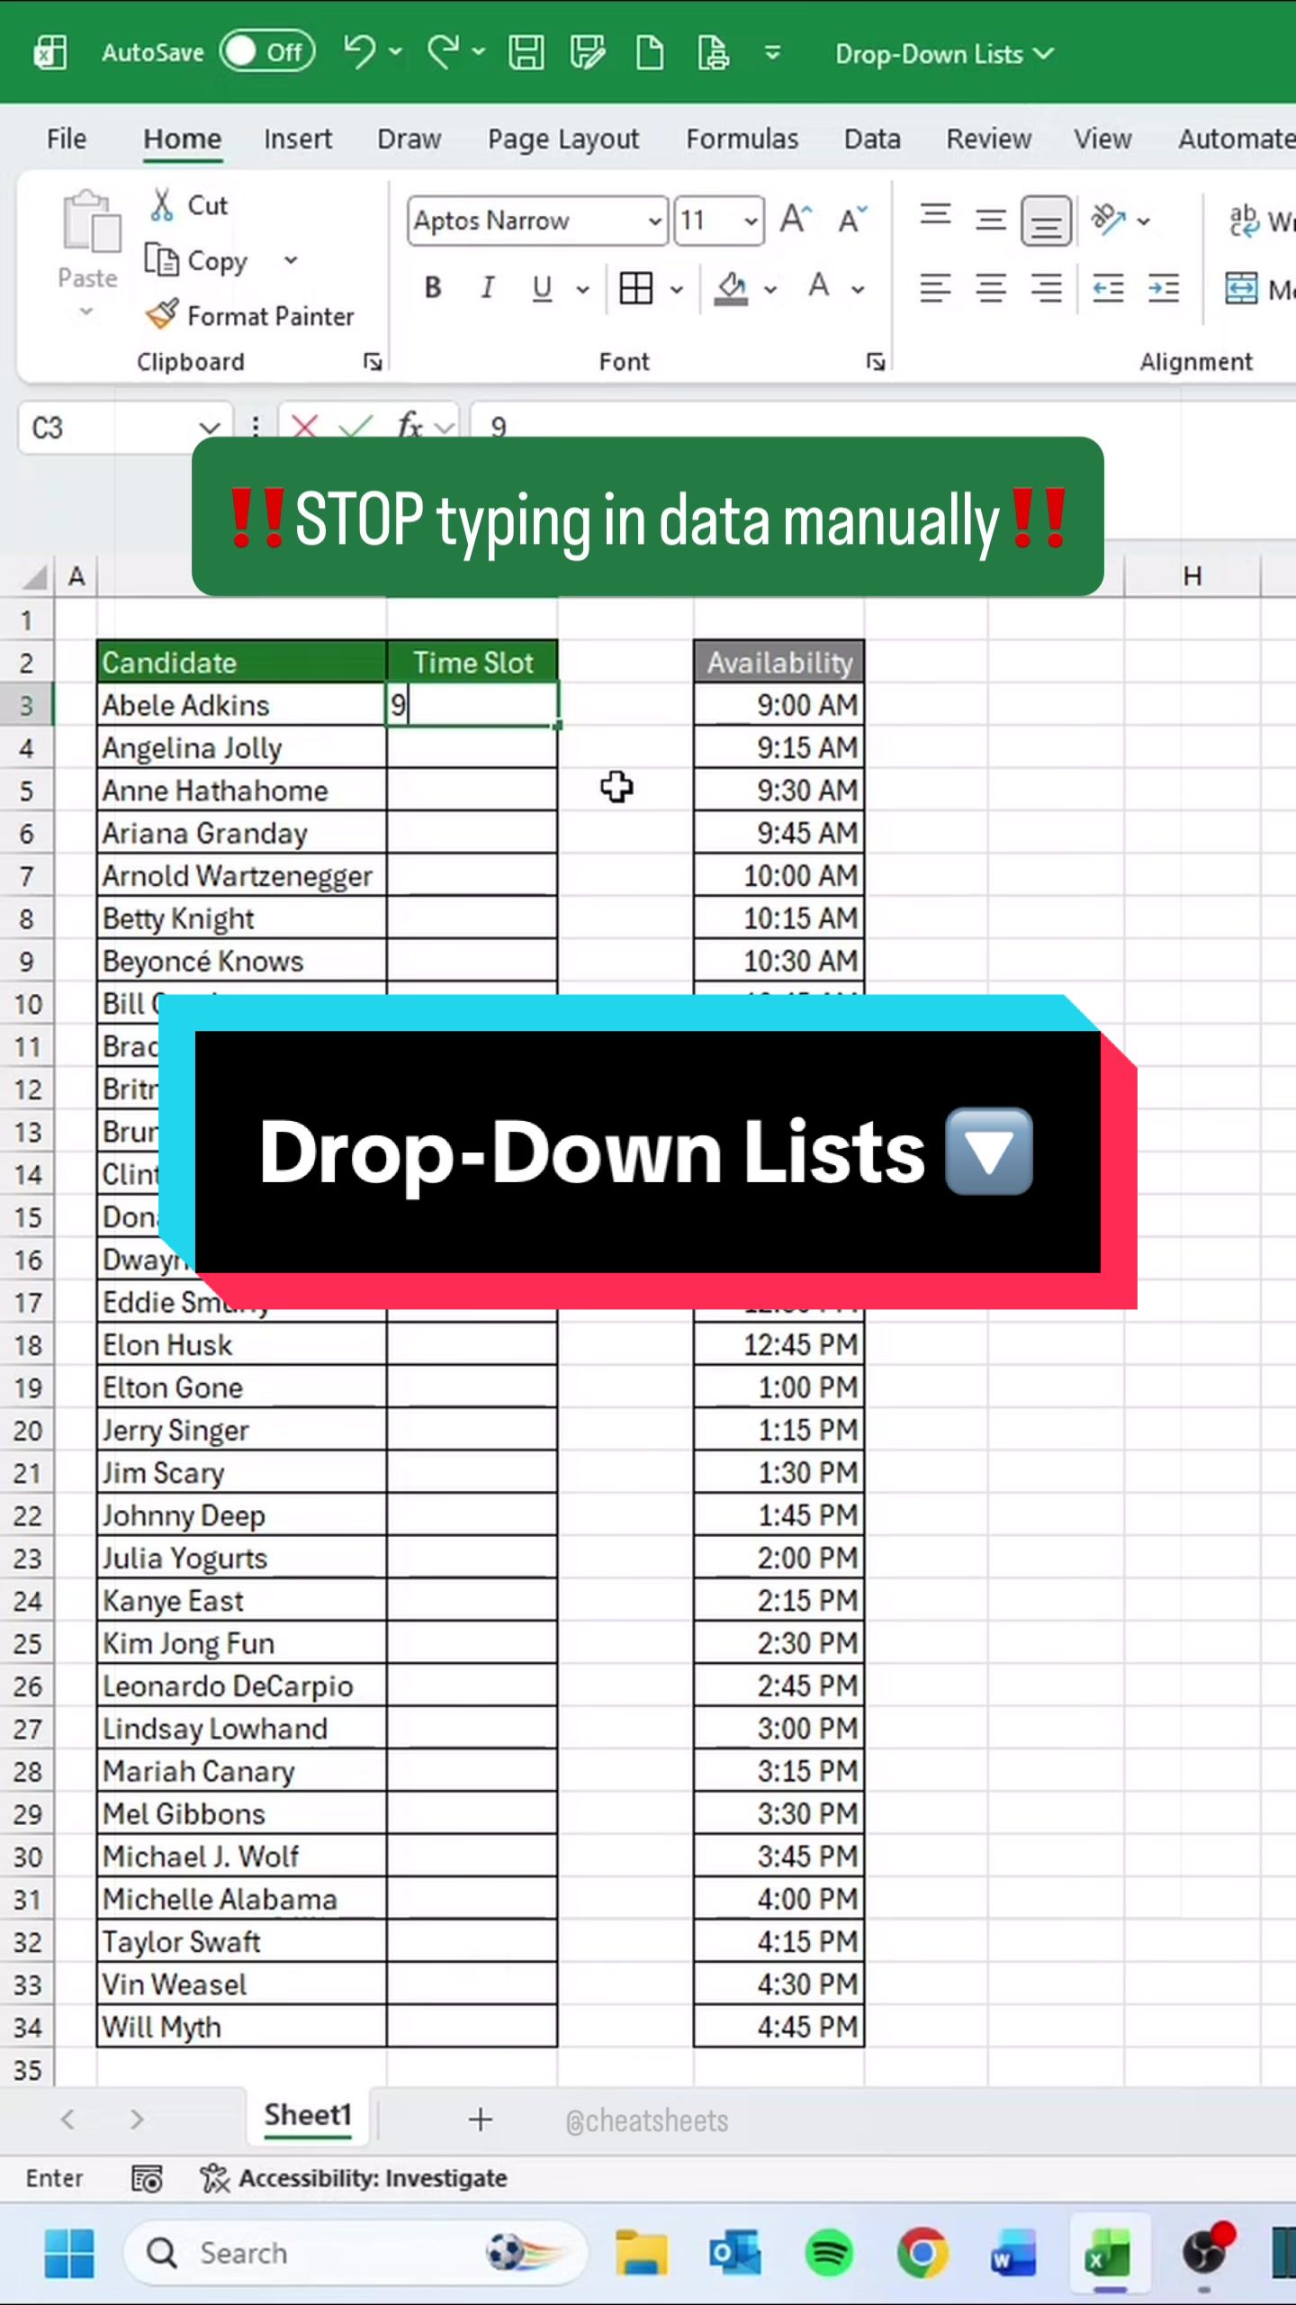This screenshot has width=1296, height=2305.
Task: Click the Redo icon
Action: point(444,52)
